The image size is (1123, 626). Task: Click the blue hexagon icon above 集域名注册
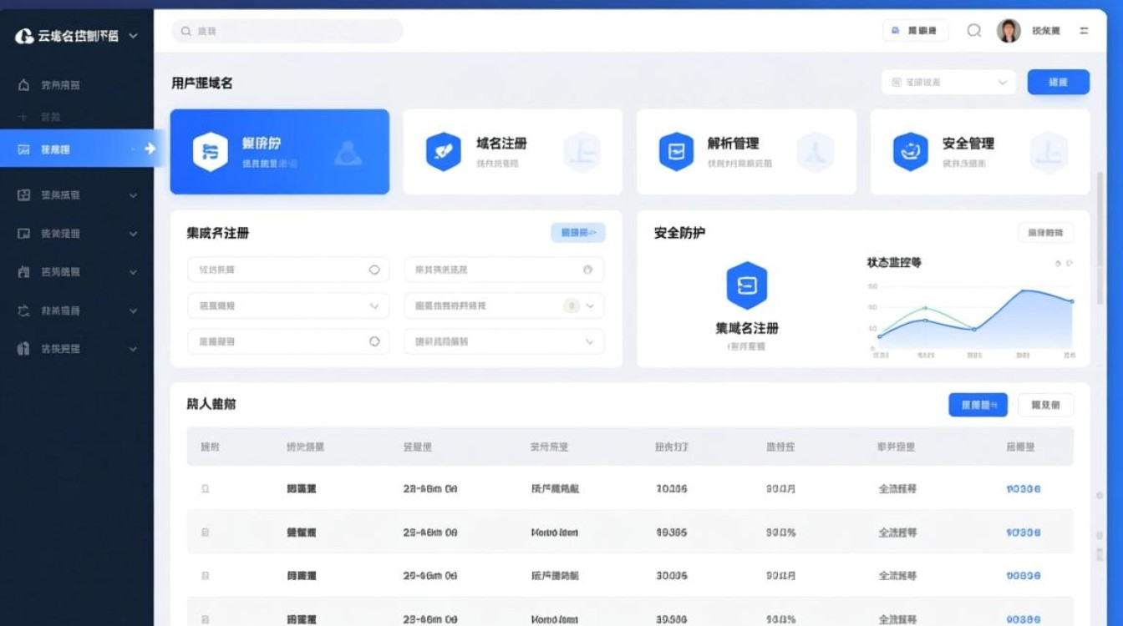[x=748, y=286]
